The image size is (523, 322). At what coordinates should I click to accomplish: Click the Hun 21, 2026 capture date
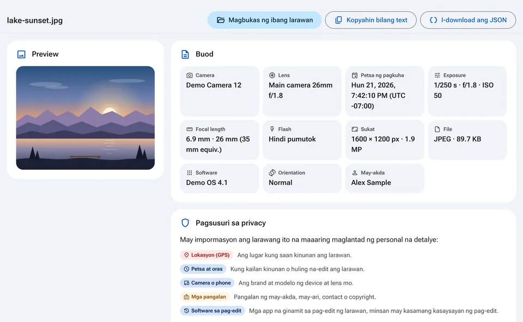378,96
